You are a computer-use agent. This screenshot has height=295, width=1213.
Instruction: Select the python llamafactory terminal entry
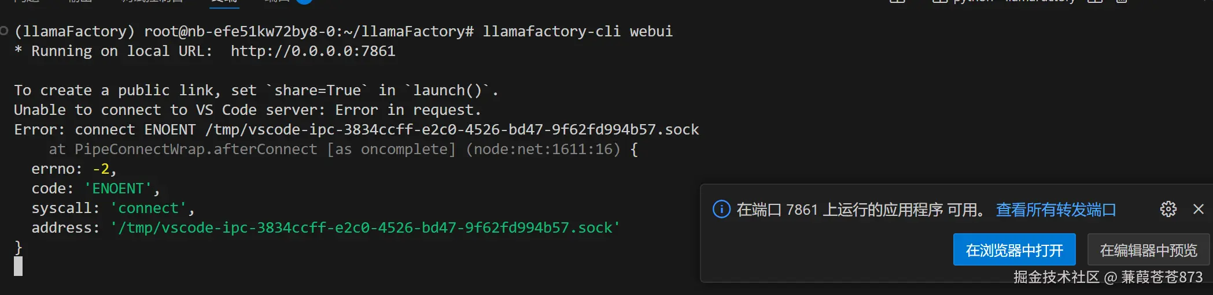click(x=1012, y=2)
